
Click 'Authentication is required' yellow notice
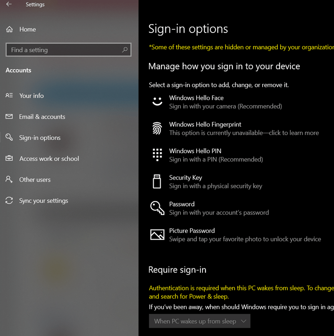coord(241,288)
